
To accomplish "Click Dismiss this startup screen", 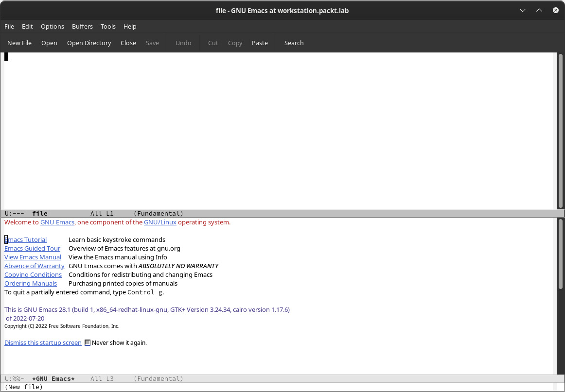I will pos(43,342).
